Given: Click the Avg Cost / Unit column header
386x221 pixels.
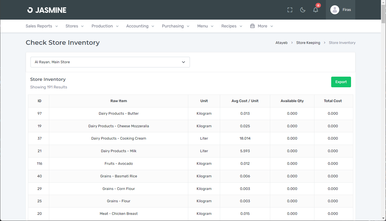Looking at the screenshot, I should pyautogui.click(x=245, y=101).
